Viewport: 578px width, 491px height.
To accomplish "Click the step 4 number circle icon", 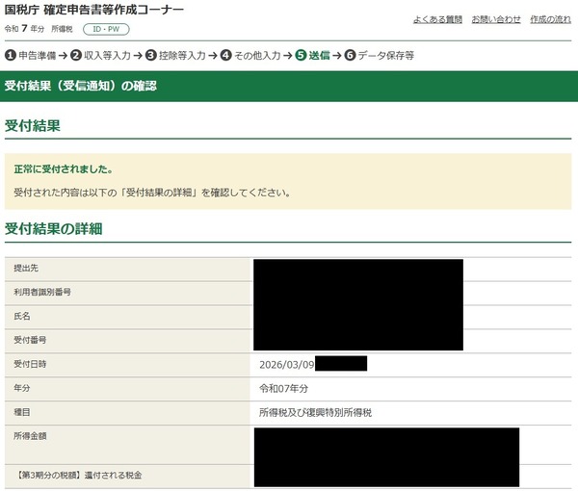I will tap(226, 56).
